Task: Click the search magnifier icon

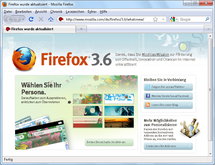Action: click(207, 19)
